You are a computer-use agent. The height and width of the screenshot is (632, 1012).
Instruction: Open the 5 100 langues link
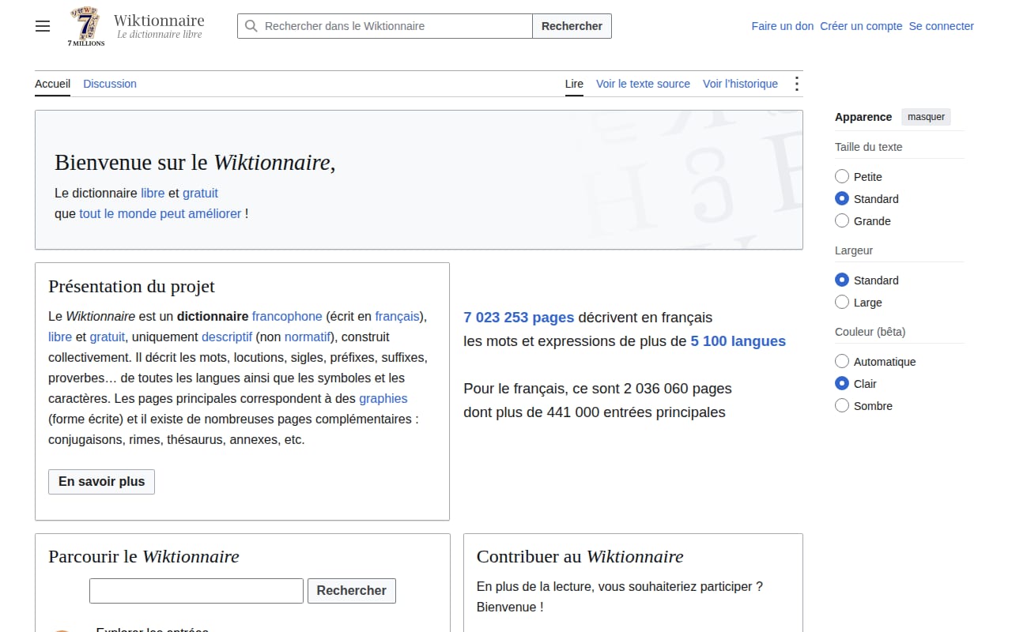point(738,341)
